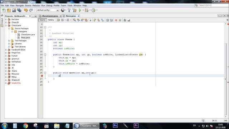Click the New File toolbar icon
Image resolution: width=229 pixels, height=129 pixels.
(4, 10)
